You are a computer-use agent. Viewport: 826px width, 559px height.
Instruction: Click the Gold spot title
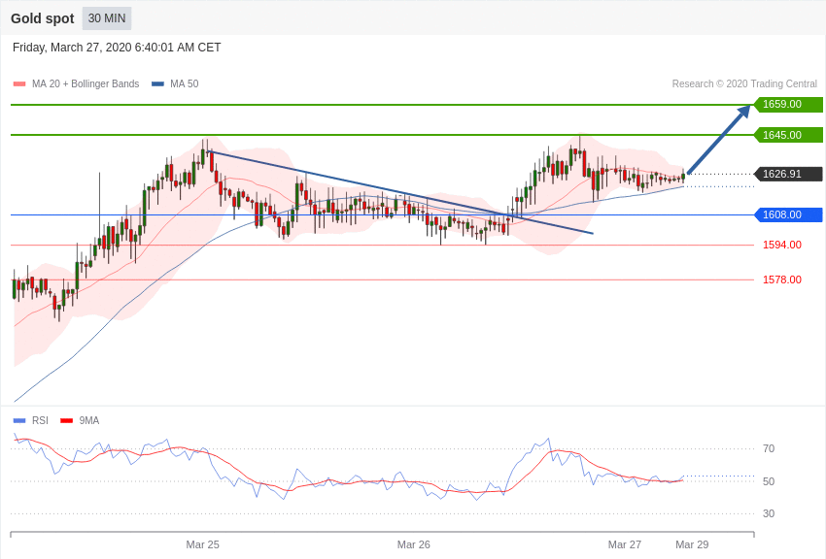(43, 18)
